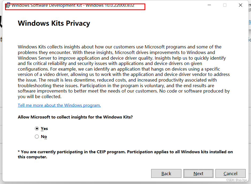Image resolution: width=251 pixels, height=184 pixels.
Task: Click the underlined Yes label text
Action: pyautogui.click(x=44, y=128)
